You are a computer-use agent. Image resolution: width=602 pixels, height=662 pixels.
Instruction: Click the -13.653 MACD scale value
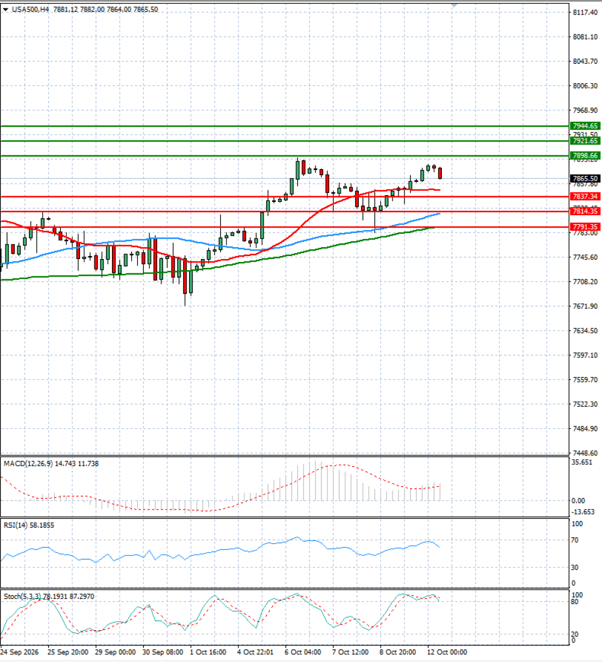(583, 511)
